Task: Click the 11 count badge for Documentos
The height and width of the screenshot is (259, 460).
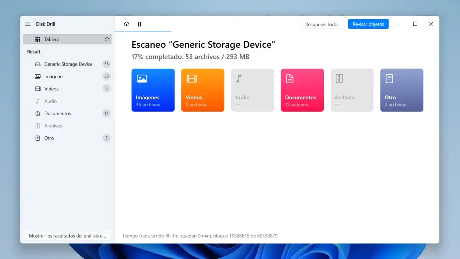Action: click(x=106, y=113)
